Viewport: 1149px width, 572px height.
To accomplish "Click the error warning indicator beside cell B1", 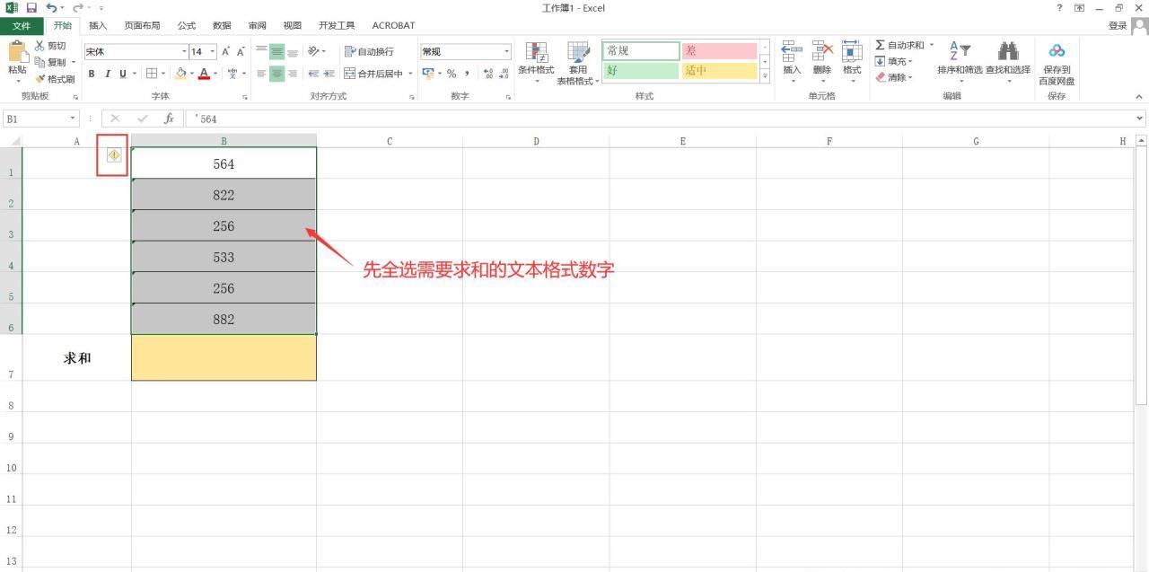I will pos(114,154).
